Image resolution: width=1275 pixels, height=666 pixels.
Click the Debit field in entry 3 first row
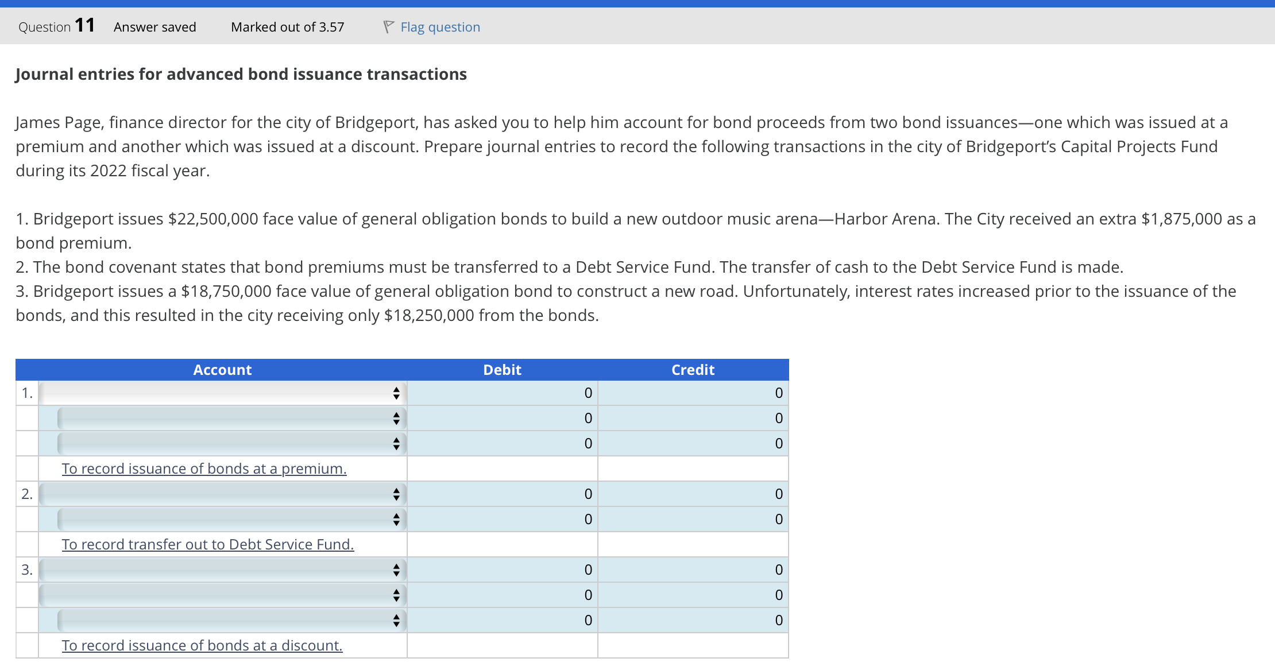(503, 570)
